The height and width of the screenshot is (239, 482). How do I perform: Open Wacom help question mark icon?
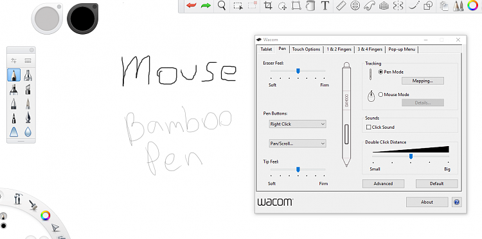tap(456, 202)
